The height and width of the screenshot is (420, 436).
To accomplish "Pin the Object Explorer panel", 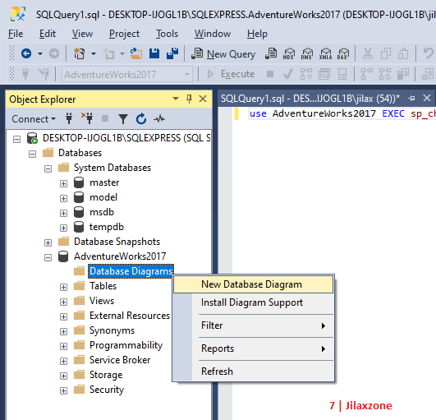I will [189, 99].
